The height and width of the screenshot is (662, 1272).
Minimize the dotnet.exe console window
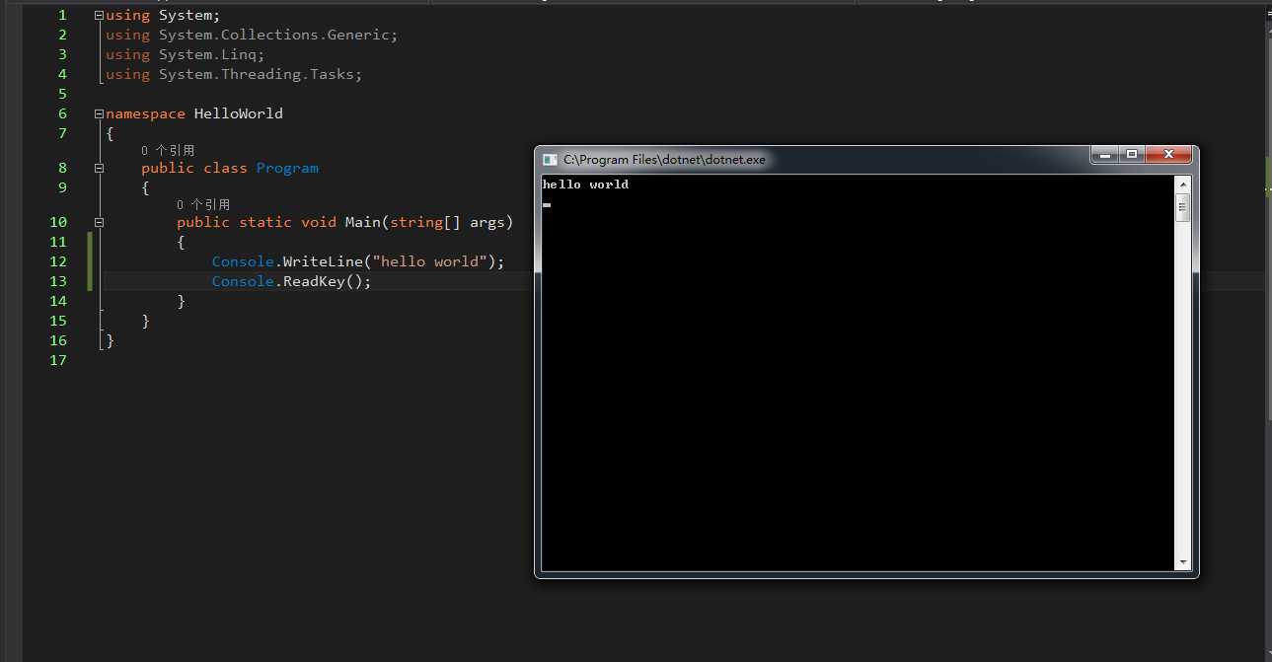[x=1104, y=155]
